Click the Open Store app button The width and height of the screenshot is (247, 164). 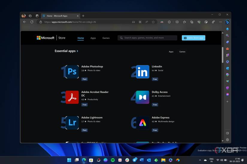click(x=193, y=38)
